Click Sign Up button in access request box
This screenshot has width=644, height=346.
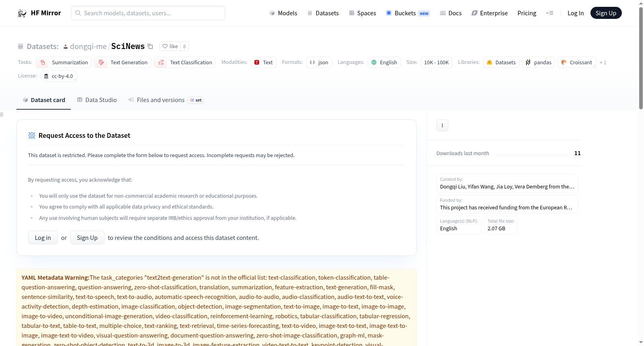point(87,237)
